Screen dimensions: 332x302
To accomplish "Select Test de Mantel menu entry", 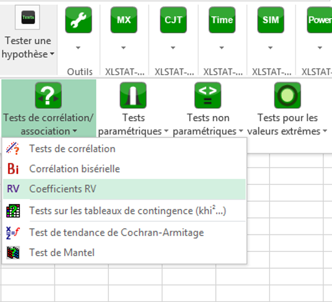I will point(124,252).
